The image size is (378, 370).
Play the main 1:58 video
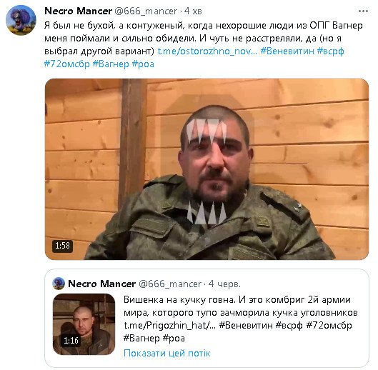(x=207, y=169)
